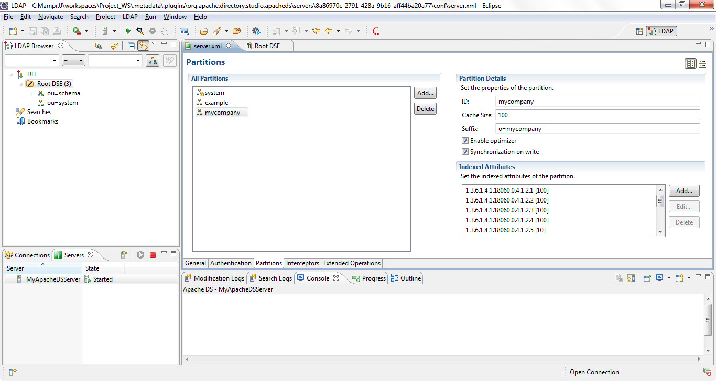Click the Back arrow in main toolbar
The height and width of the screenshot is (381, 716).
point(329,31)
